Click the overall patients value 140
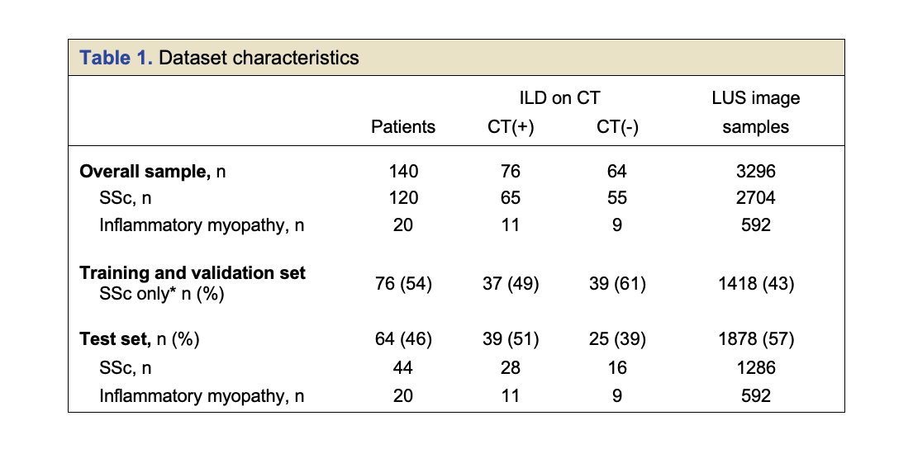The height and width of the screenshot is (449, 913). (403, 172)
